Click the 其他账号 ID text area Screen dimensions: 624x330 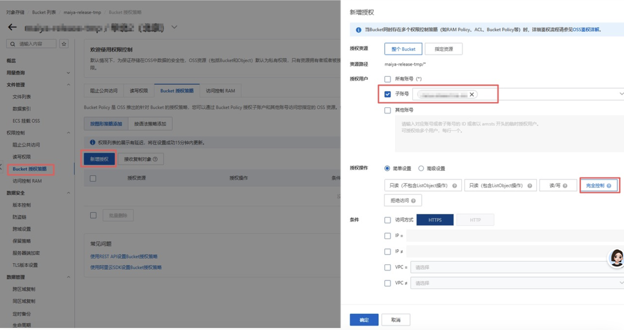tap(509, 134)
